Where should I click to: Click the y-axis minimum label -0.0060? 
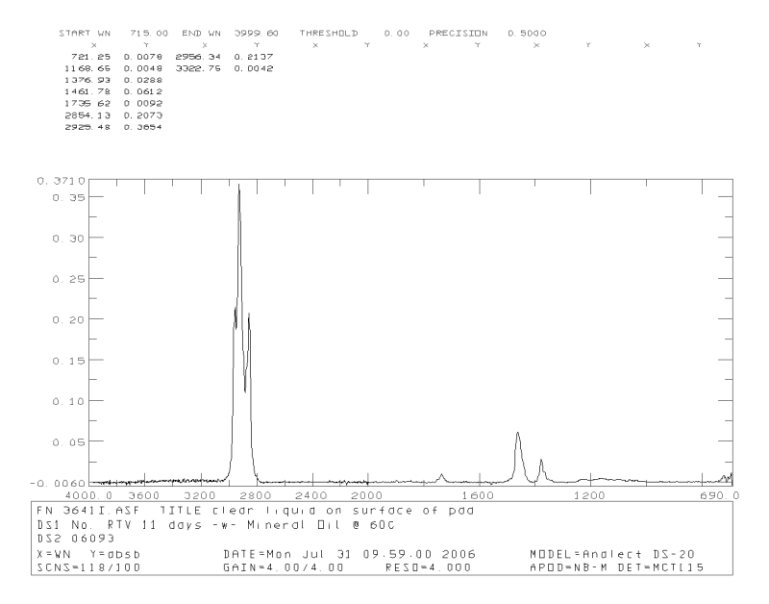58,484
